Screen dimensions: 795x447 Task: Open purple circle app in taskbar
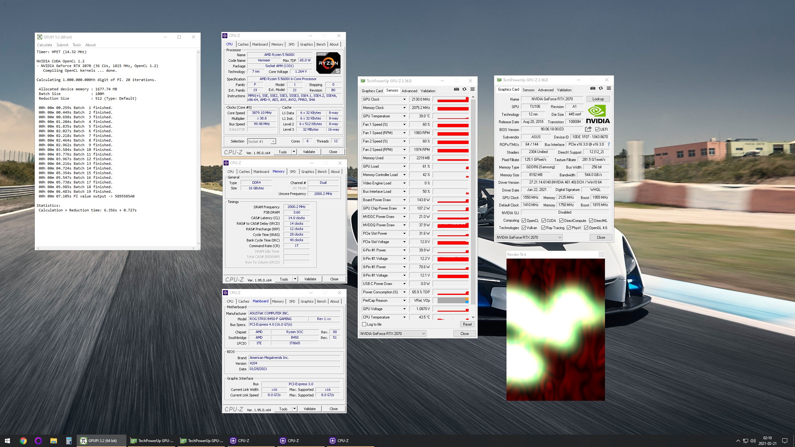[x=38, y=440]
